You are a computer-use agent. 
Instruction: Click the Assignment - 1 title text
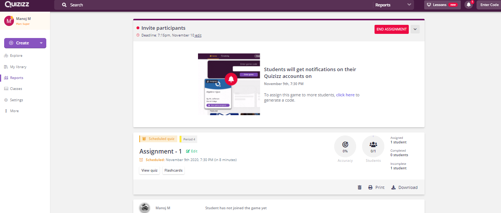click(160, 151)
